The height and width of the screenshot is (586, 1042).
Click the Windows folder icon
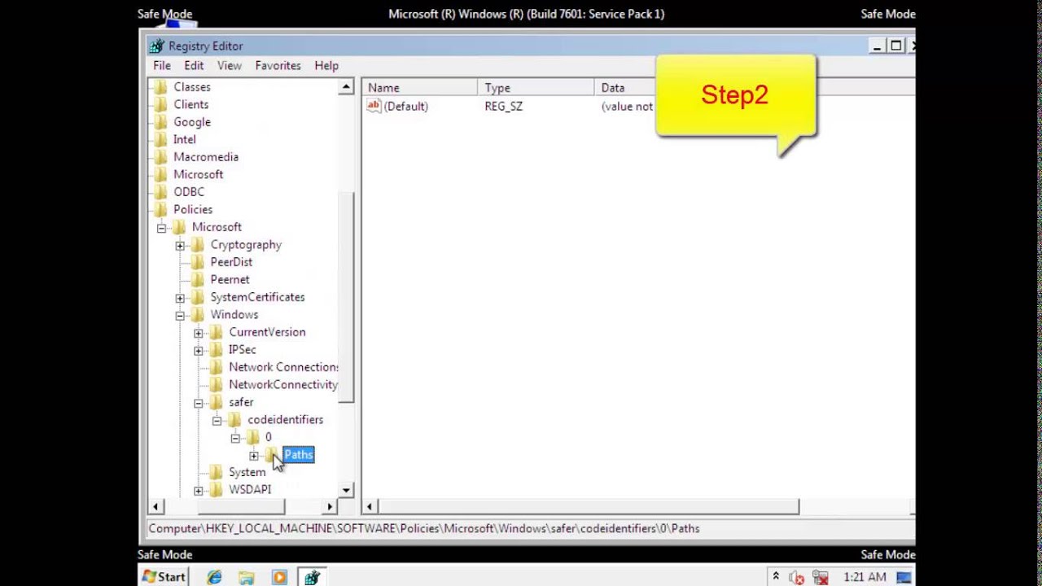click(x=198, y=314)
